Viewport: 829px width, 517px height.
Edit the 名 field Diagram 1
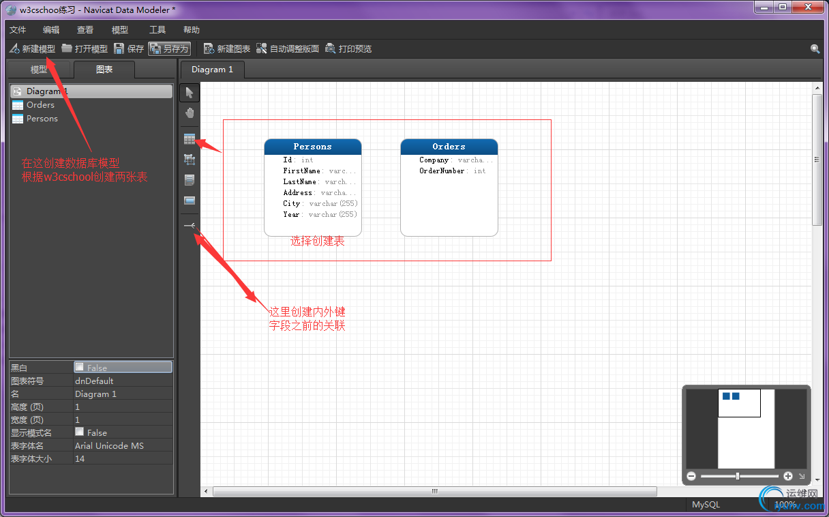123,394
